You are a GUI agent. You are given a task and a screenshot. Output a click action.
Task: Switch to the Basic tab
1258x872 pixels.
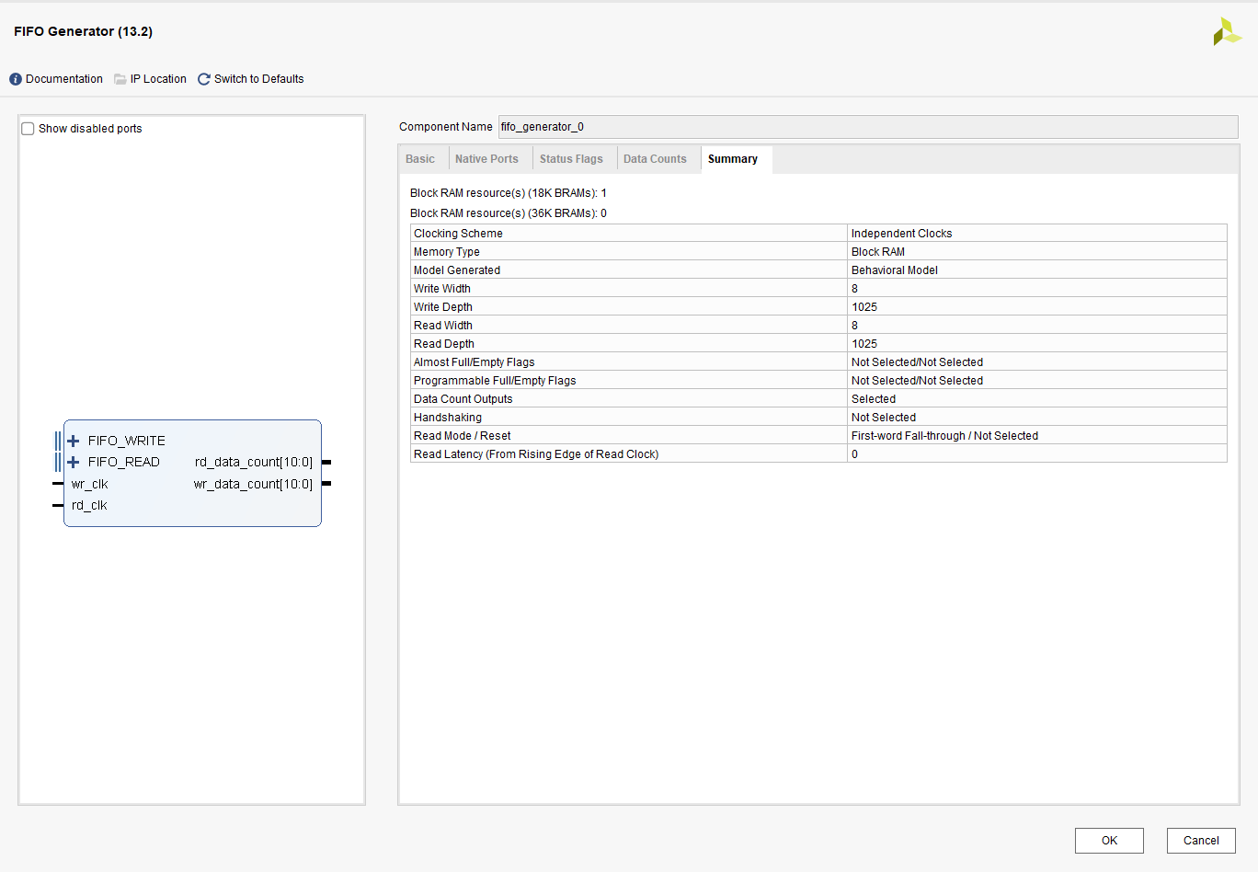[420, 159]
